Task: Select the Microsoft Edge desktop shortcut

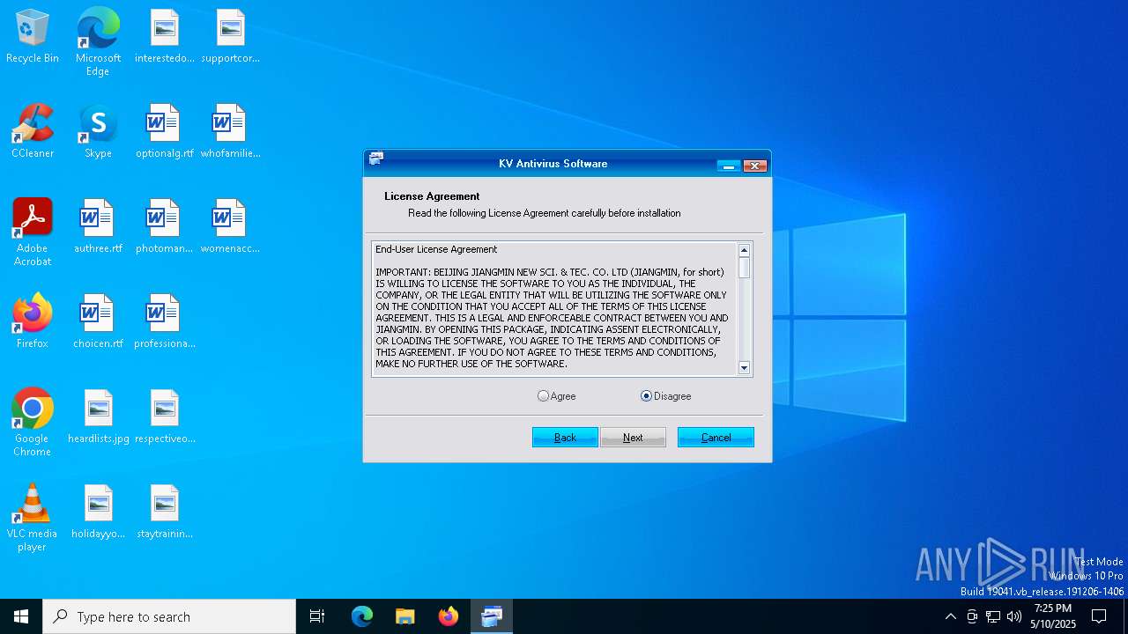Action: point(98,42)
